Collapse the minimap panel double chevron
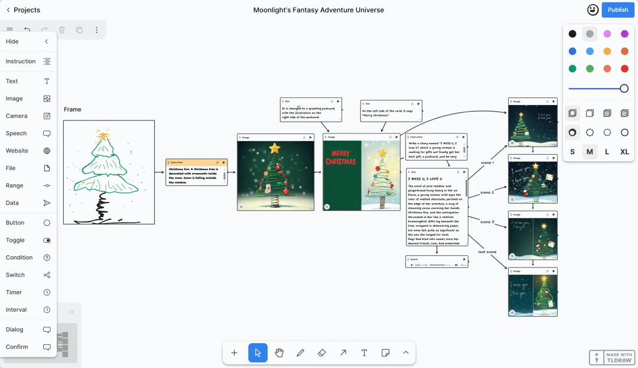 coord(71,312)
